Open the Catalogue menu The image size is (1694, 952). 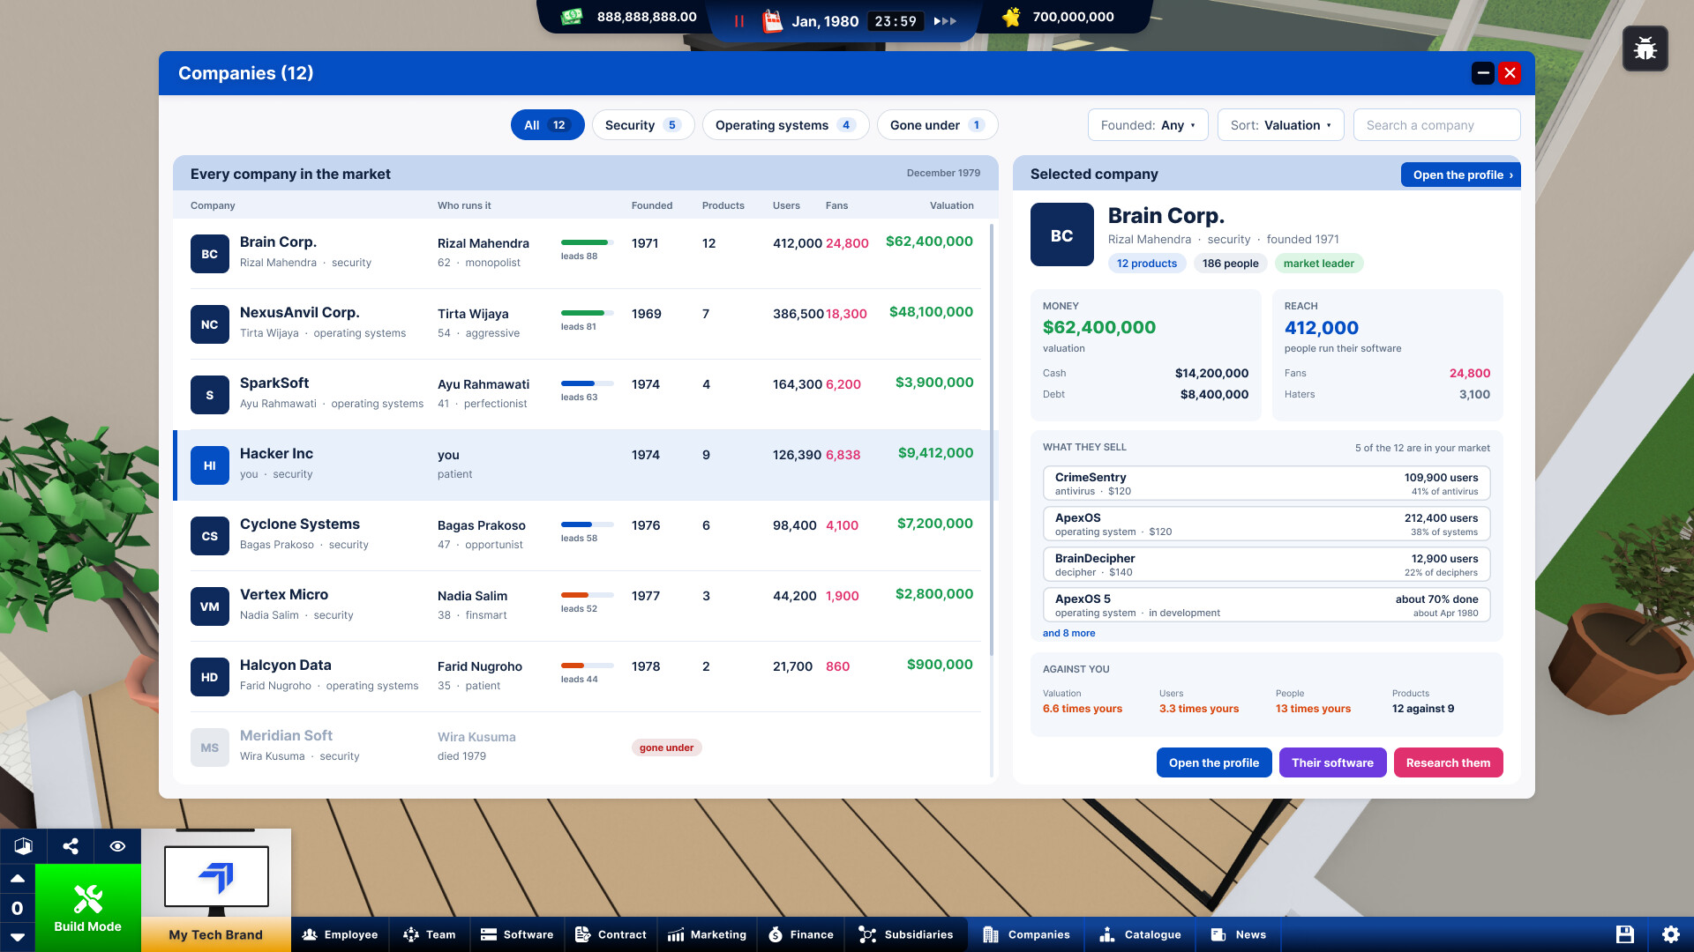tap(1141, 934)
